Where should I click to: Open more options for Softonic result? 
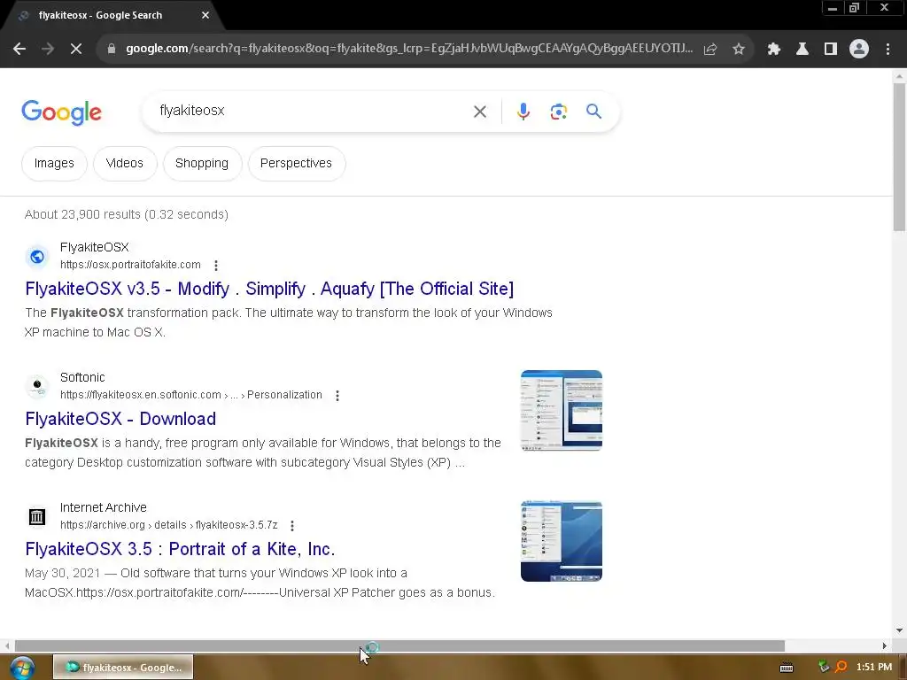tap(337, 396)
